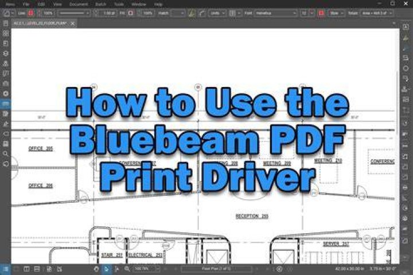
Task: Select the Image tool in right toolbar
Action: [406, 99]
